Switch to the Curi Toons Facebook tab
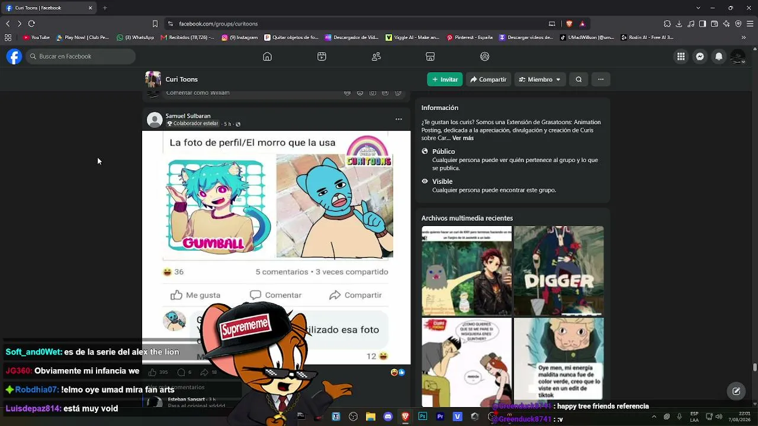 pyautogui.click(x=50, y=8)
